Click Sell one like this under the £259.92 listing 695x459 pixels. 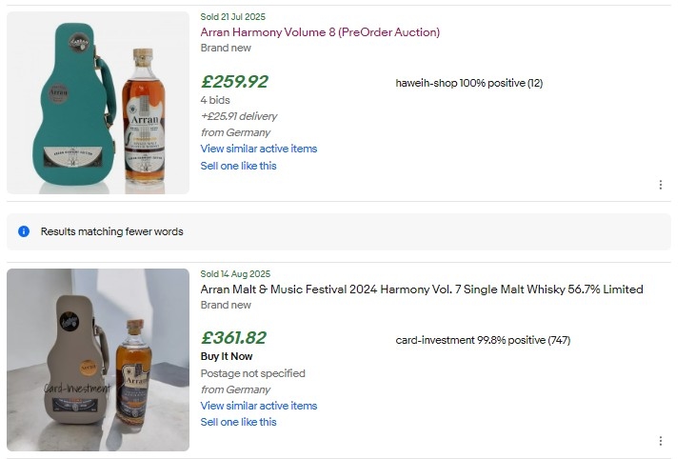[238, 166]
